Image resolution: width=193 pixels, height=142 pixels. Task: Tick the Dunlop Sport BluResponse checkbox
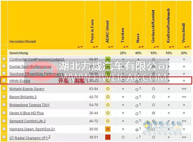pyautogui.click(x=4, y=66)
